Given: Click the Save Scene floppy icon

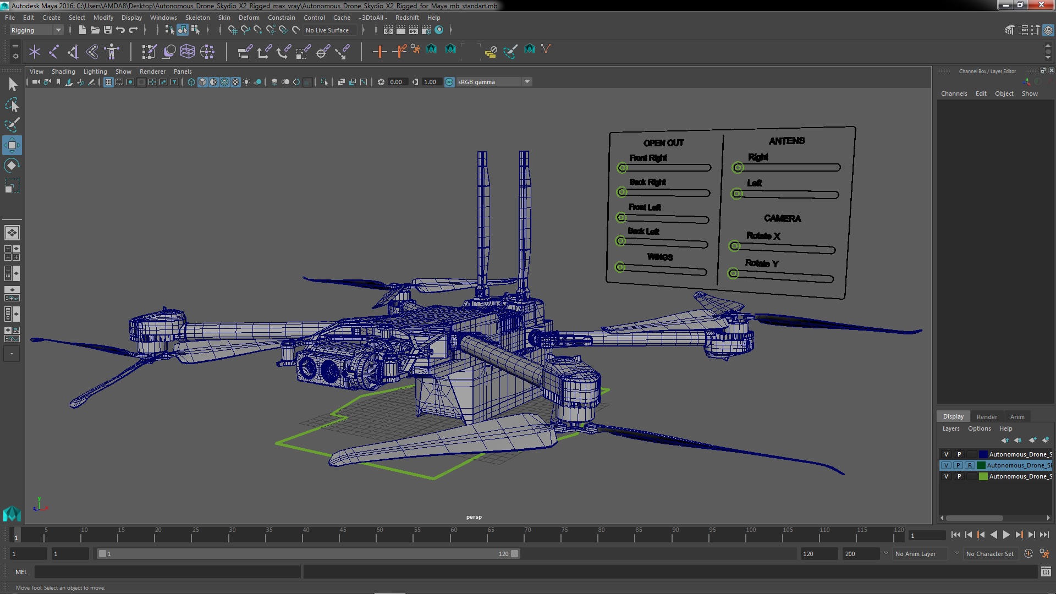Looking at the screenshot, I should tap(108, 30).
